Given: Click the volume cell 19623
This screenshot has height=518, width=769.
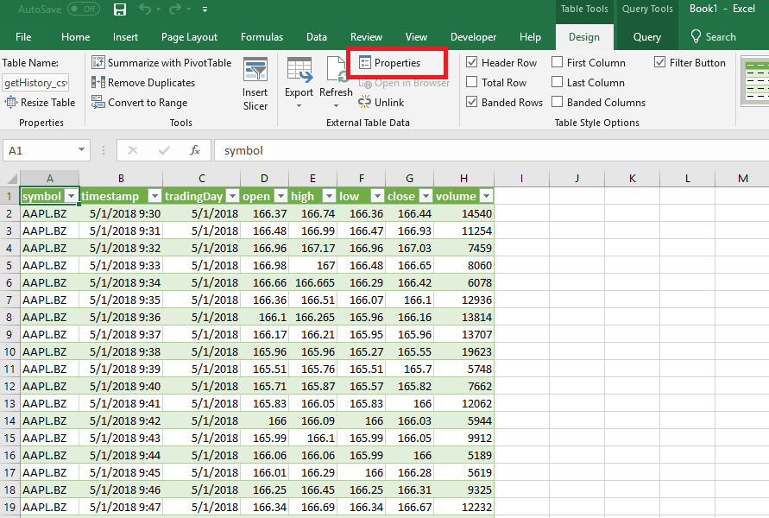Looking at the screenshot, I should pyautogui.click(x=464, y=351).
